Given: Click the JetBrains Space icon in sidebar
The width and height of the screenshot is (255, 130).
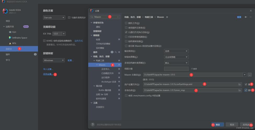Looking at the screenshot, I should [x=10, y=37].
